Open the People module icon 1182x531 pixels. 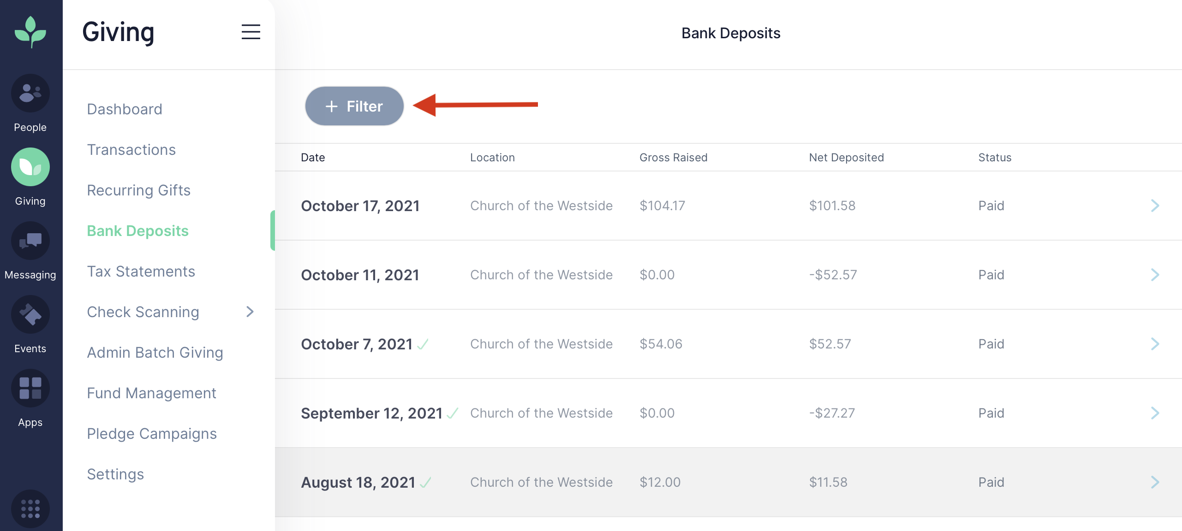coord(30,93)
